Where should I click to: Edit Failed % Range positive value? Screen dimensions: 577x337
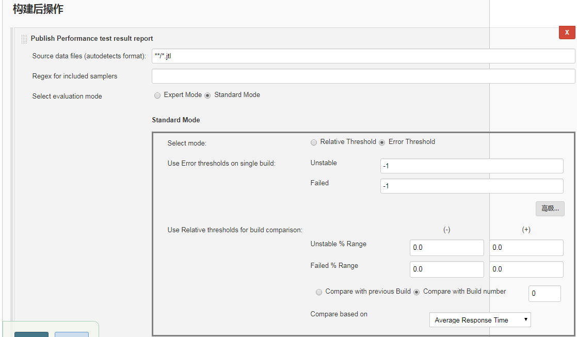tap(526, 269)
